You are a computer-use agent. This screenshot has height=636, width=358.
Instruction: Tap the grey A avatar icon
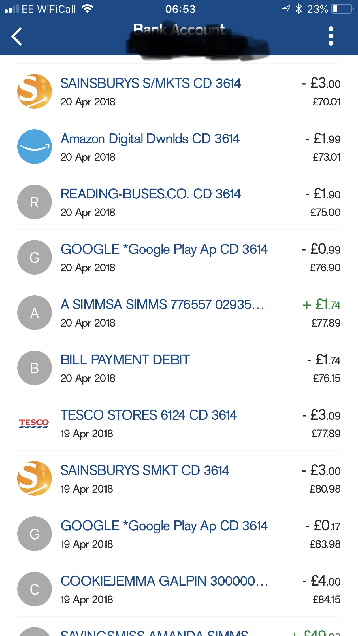pos(35,313)
